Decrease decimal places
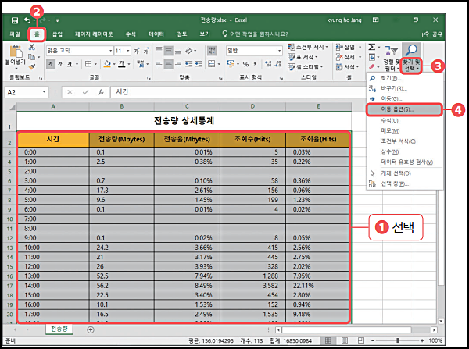 click(278, 64)
